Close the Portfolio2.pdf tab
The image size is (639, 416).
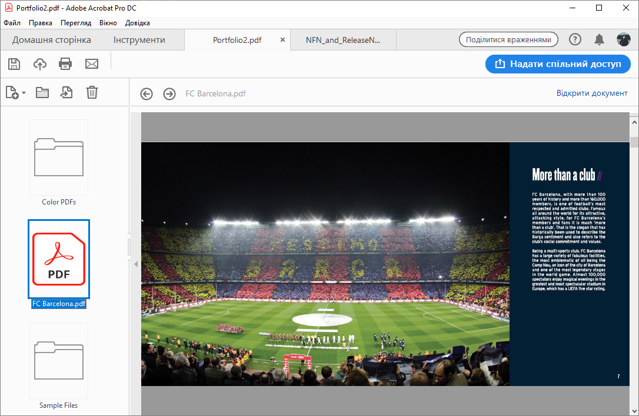pos(282,40)
